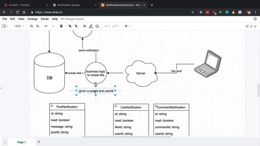The width and height of the screenshot is (260, 146).
Task: Go back in browser history
Action: coord(4,12)
